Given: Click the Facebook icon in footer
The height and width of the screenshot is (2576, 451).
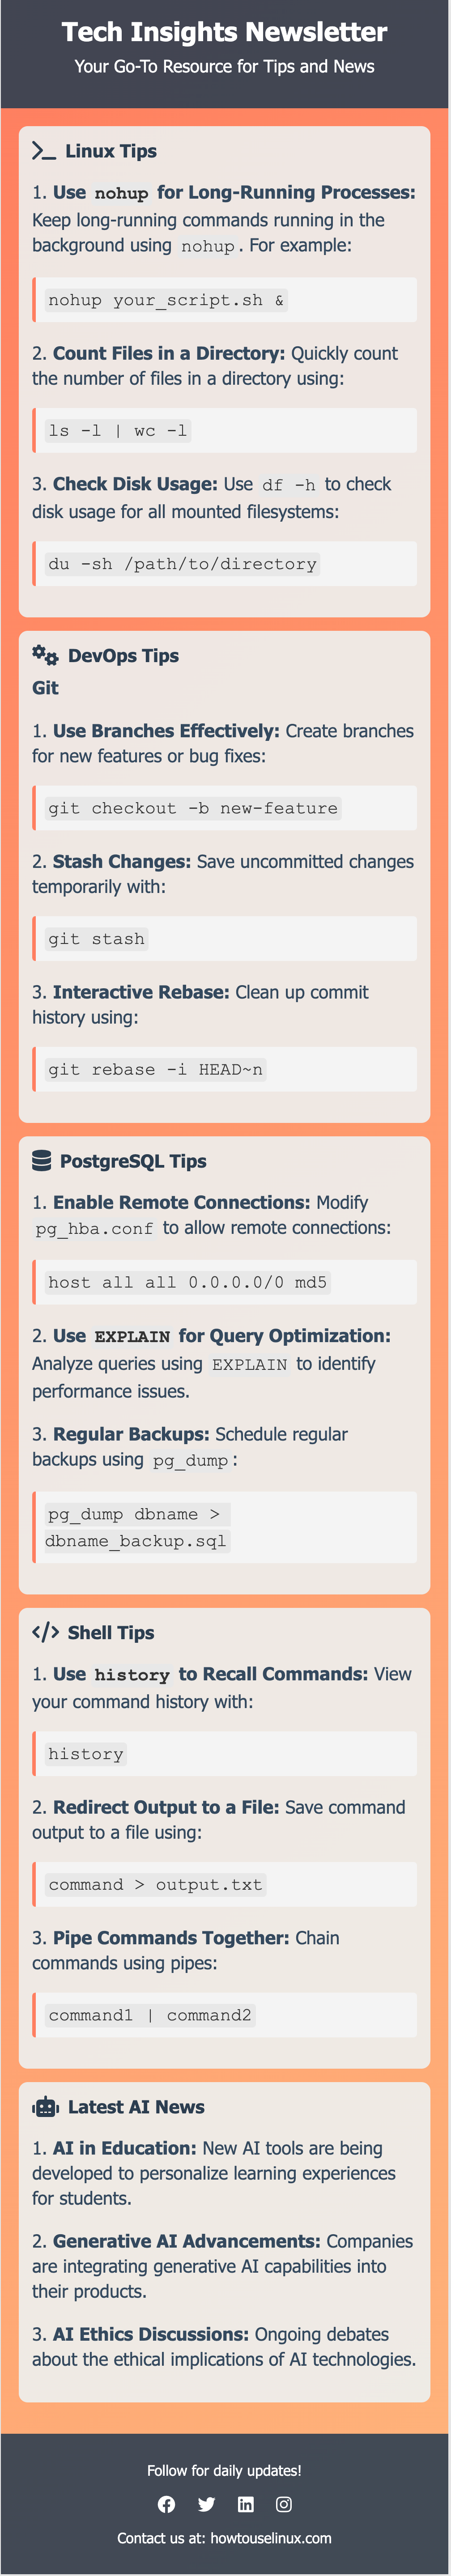Looking at the screenshot, I should pos(166,2503).
